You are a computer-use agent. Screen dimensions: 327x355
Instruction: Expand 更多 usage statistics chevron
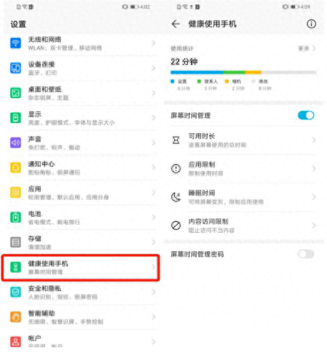tap(314, 48)
